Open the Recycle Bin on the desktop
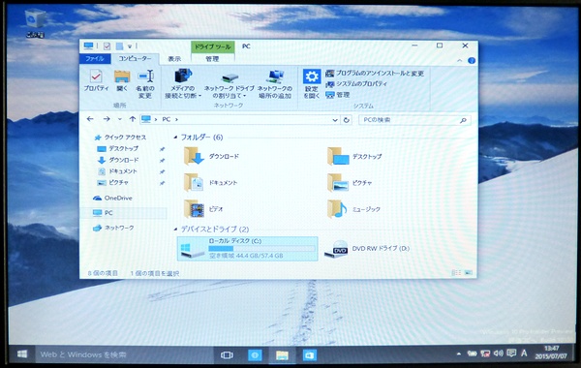Image resolution: width=581 pixels, height=368 pixels. pos(36,23)
